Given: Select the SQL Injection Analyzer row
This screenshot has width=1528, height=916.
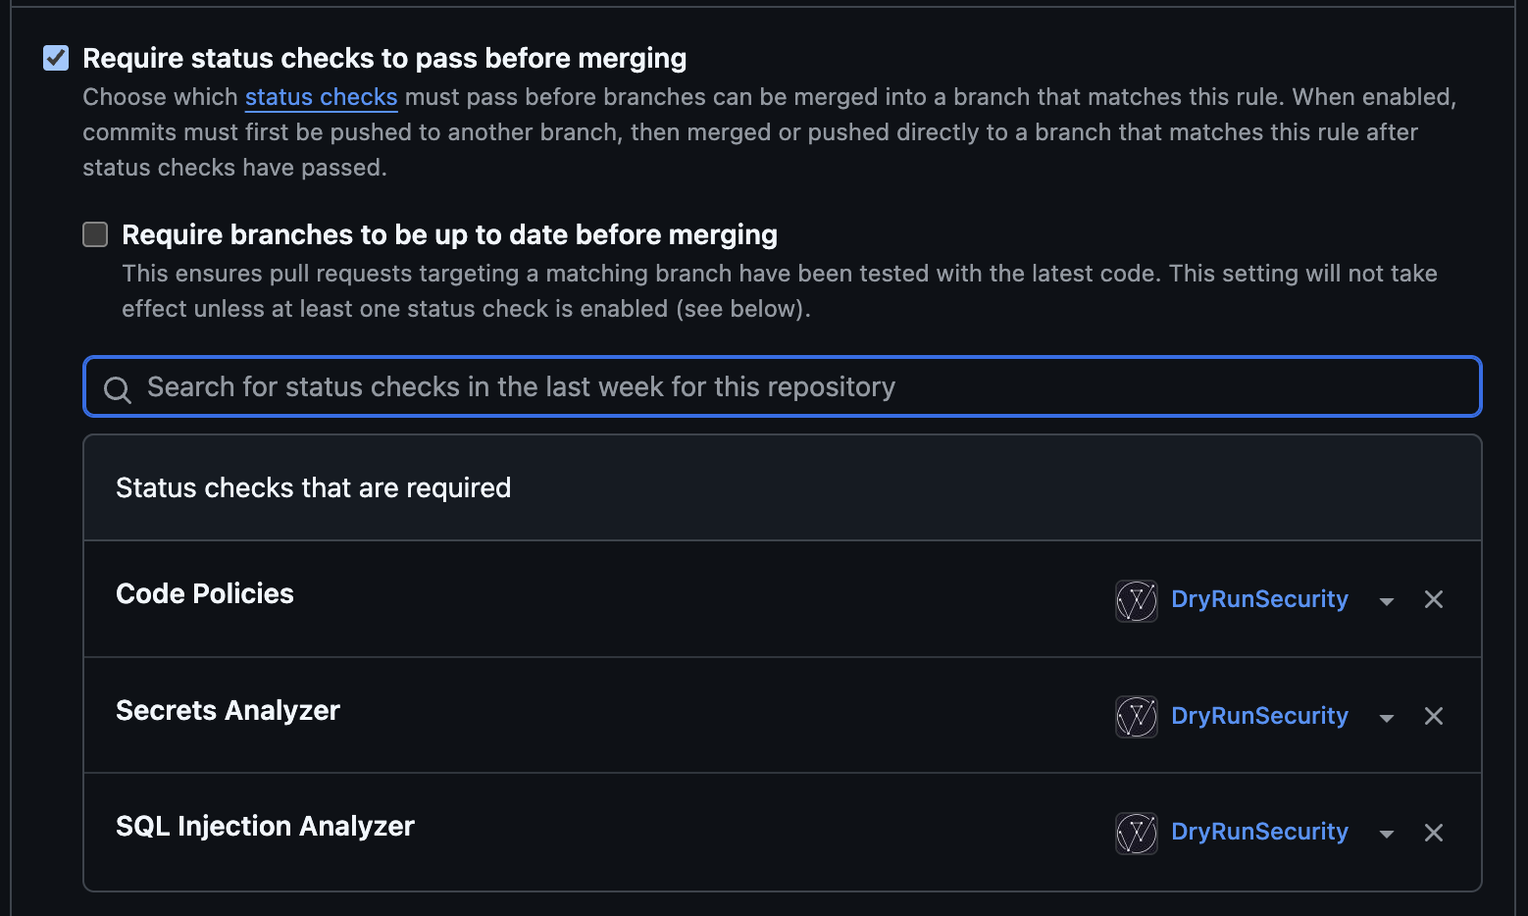Looking at the screenshot, I should point(265,826).
